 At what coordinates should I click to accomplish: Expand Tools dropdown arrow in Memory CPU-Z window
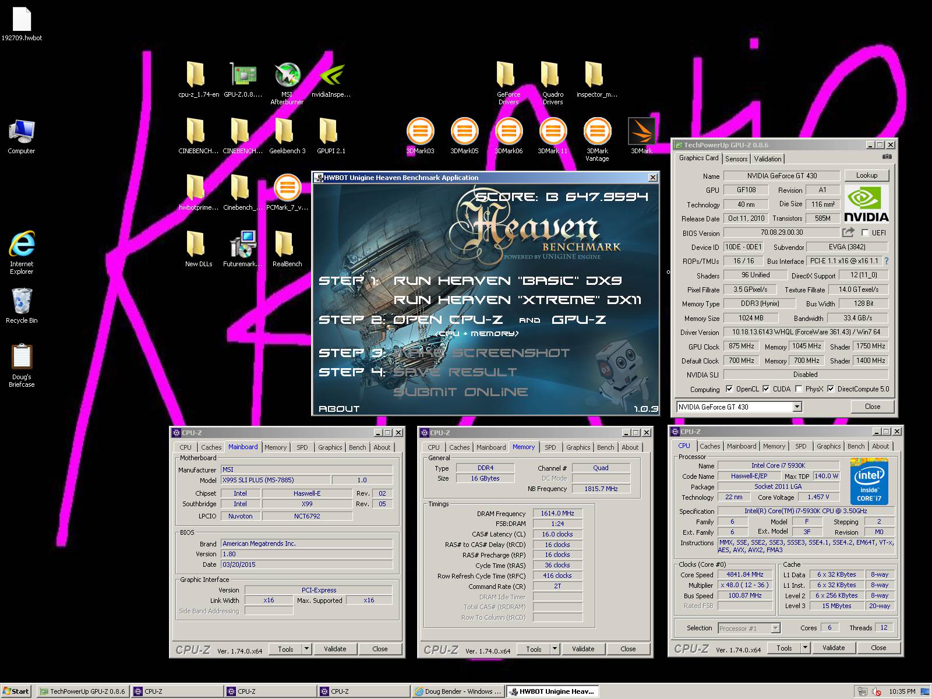click(555, 648)
